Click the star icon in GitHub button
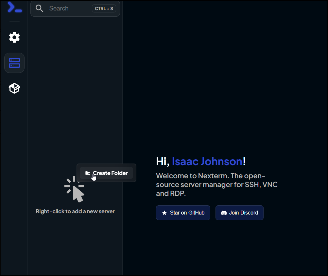Screen dimensions: 328x276 (x=164, y=213)
